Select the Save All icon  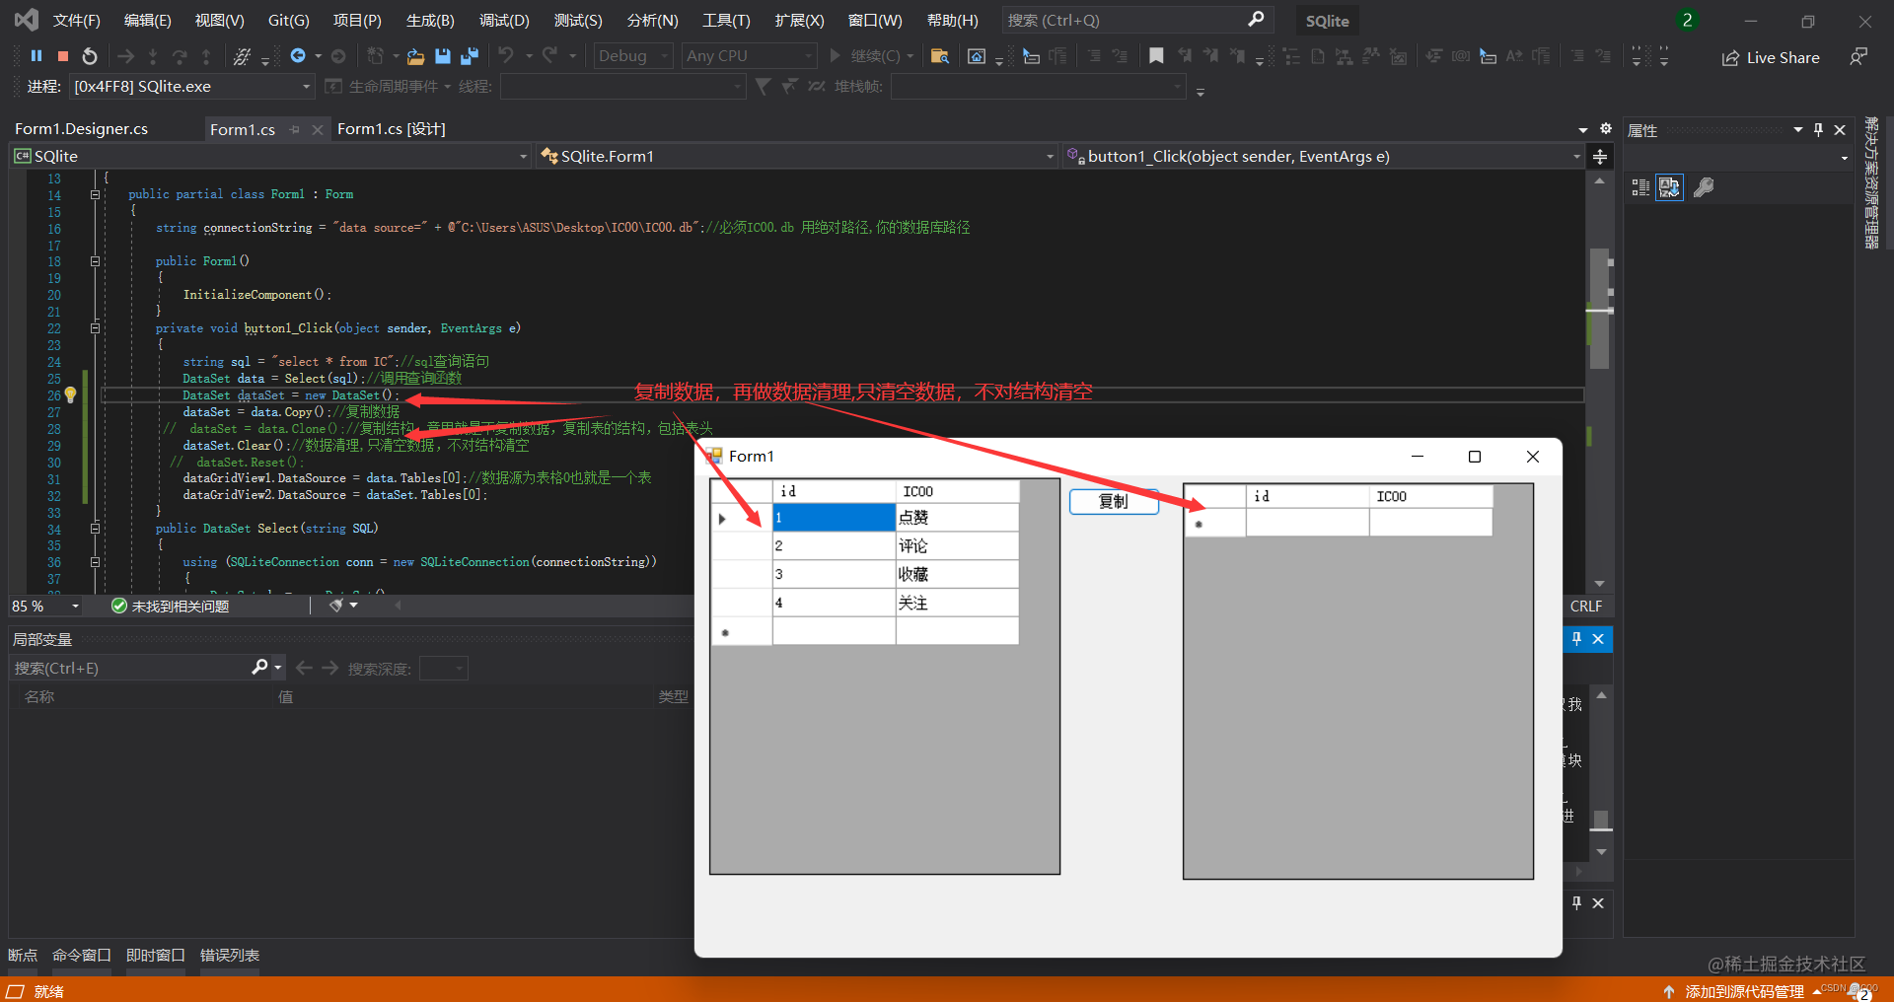470,55
